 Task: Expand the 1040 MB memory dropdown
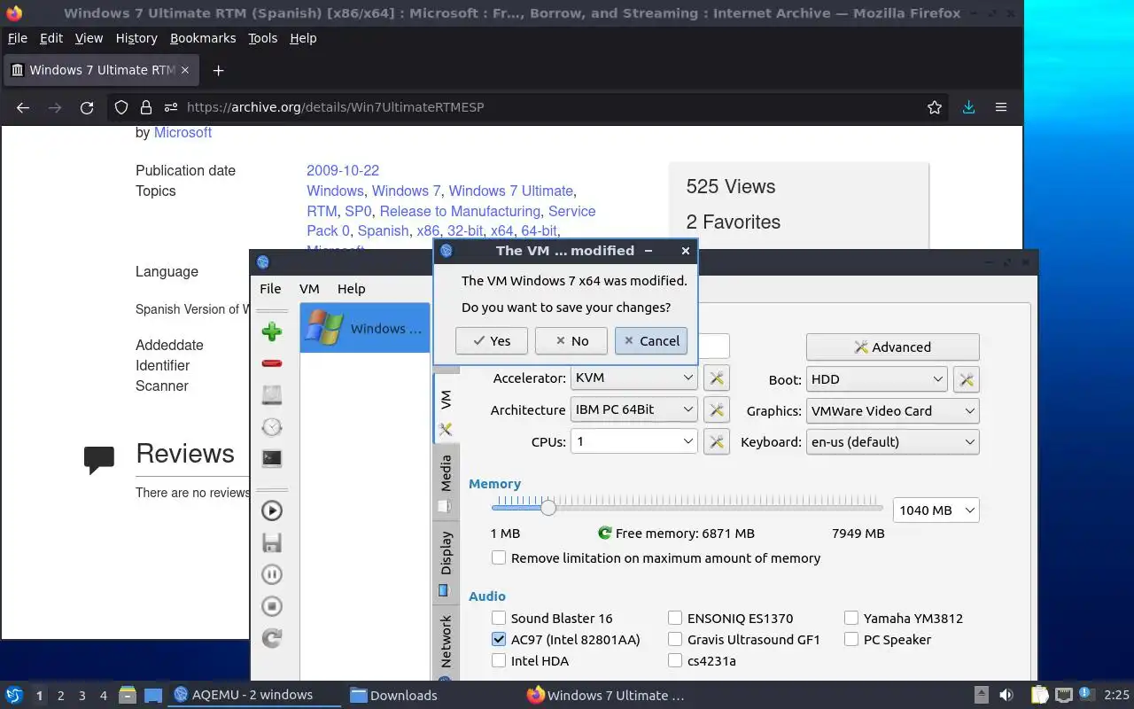[x=936, y=510]
